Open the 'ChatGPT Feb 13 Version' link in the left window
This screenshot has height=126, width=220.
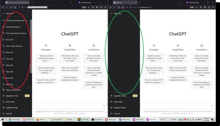tap(43, 111)
